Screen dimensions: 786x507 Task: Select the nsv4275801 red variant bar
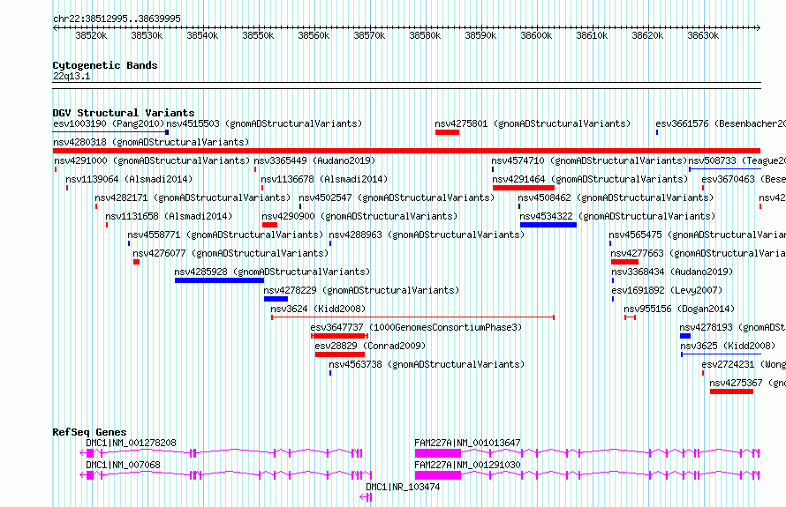tap(447, 132)
